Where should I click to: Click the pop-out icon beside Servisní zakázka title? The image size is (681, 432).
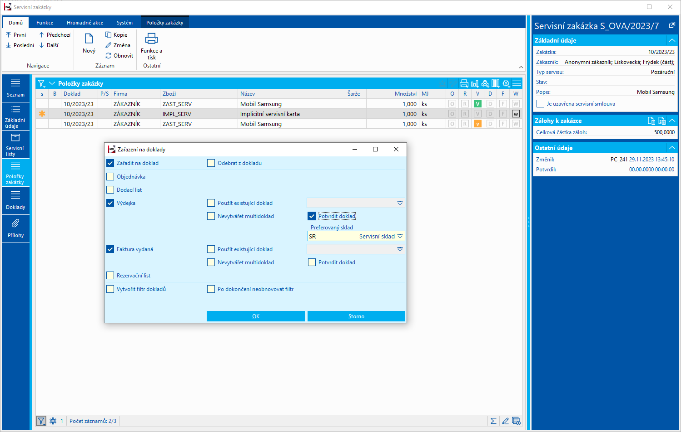coord(672,25)
